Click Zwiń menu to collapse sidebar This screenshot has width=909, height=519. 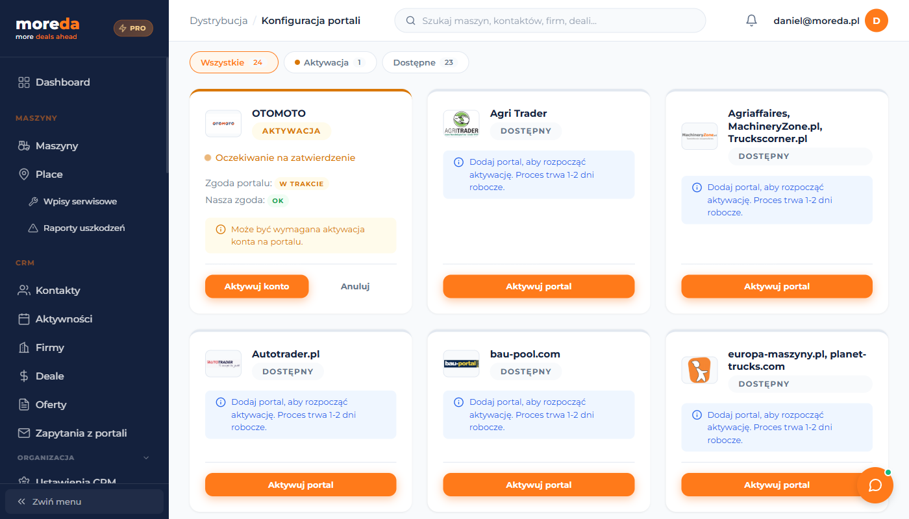[84, 501]
